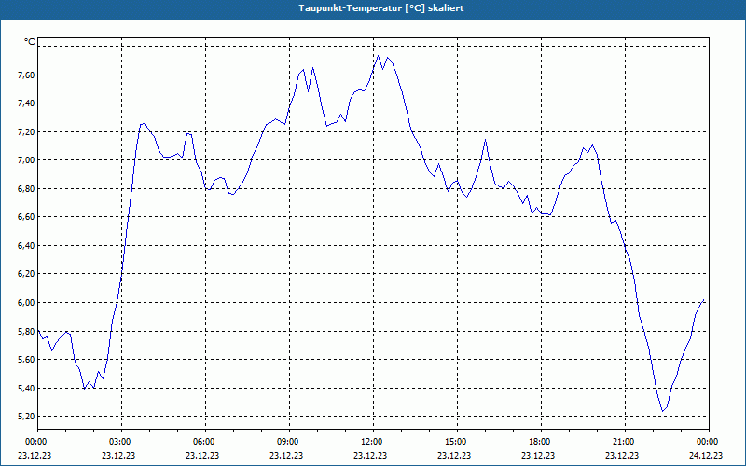Click the 6,80 y-axis value

(26, 188)
